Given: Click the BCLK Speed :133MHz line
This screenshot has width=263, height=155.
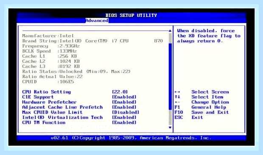Looking at the screenshot, I should [50, 51].
